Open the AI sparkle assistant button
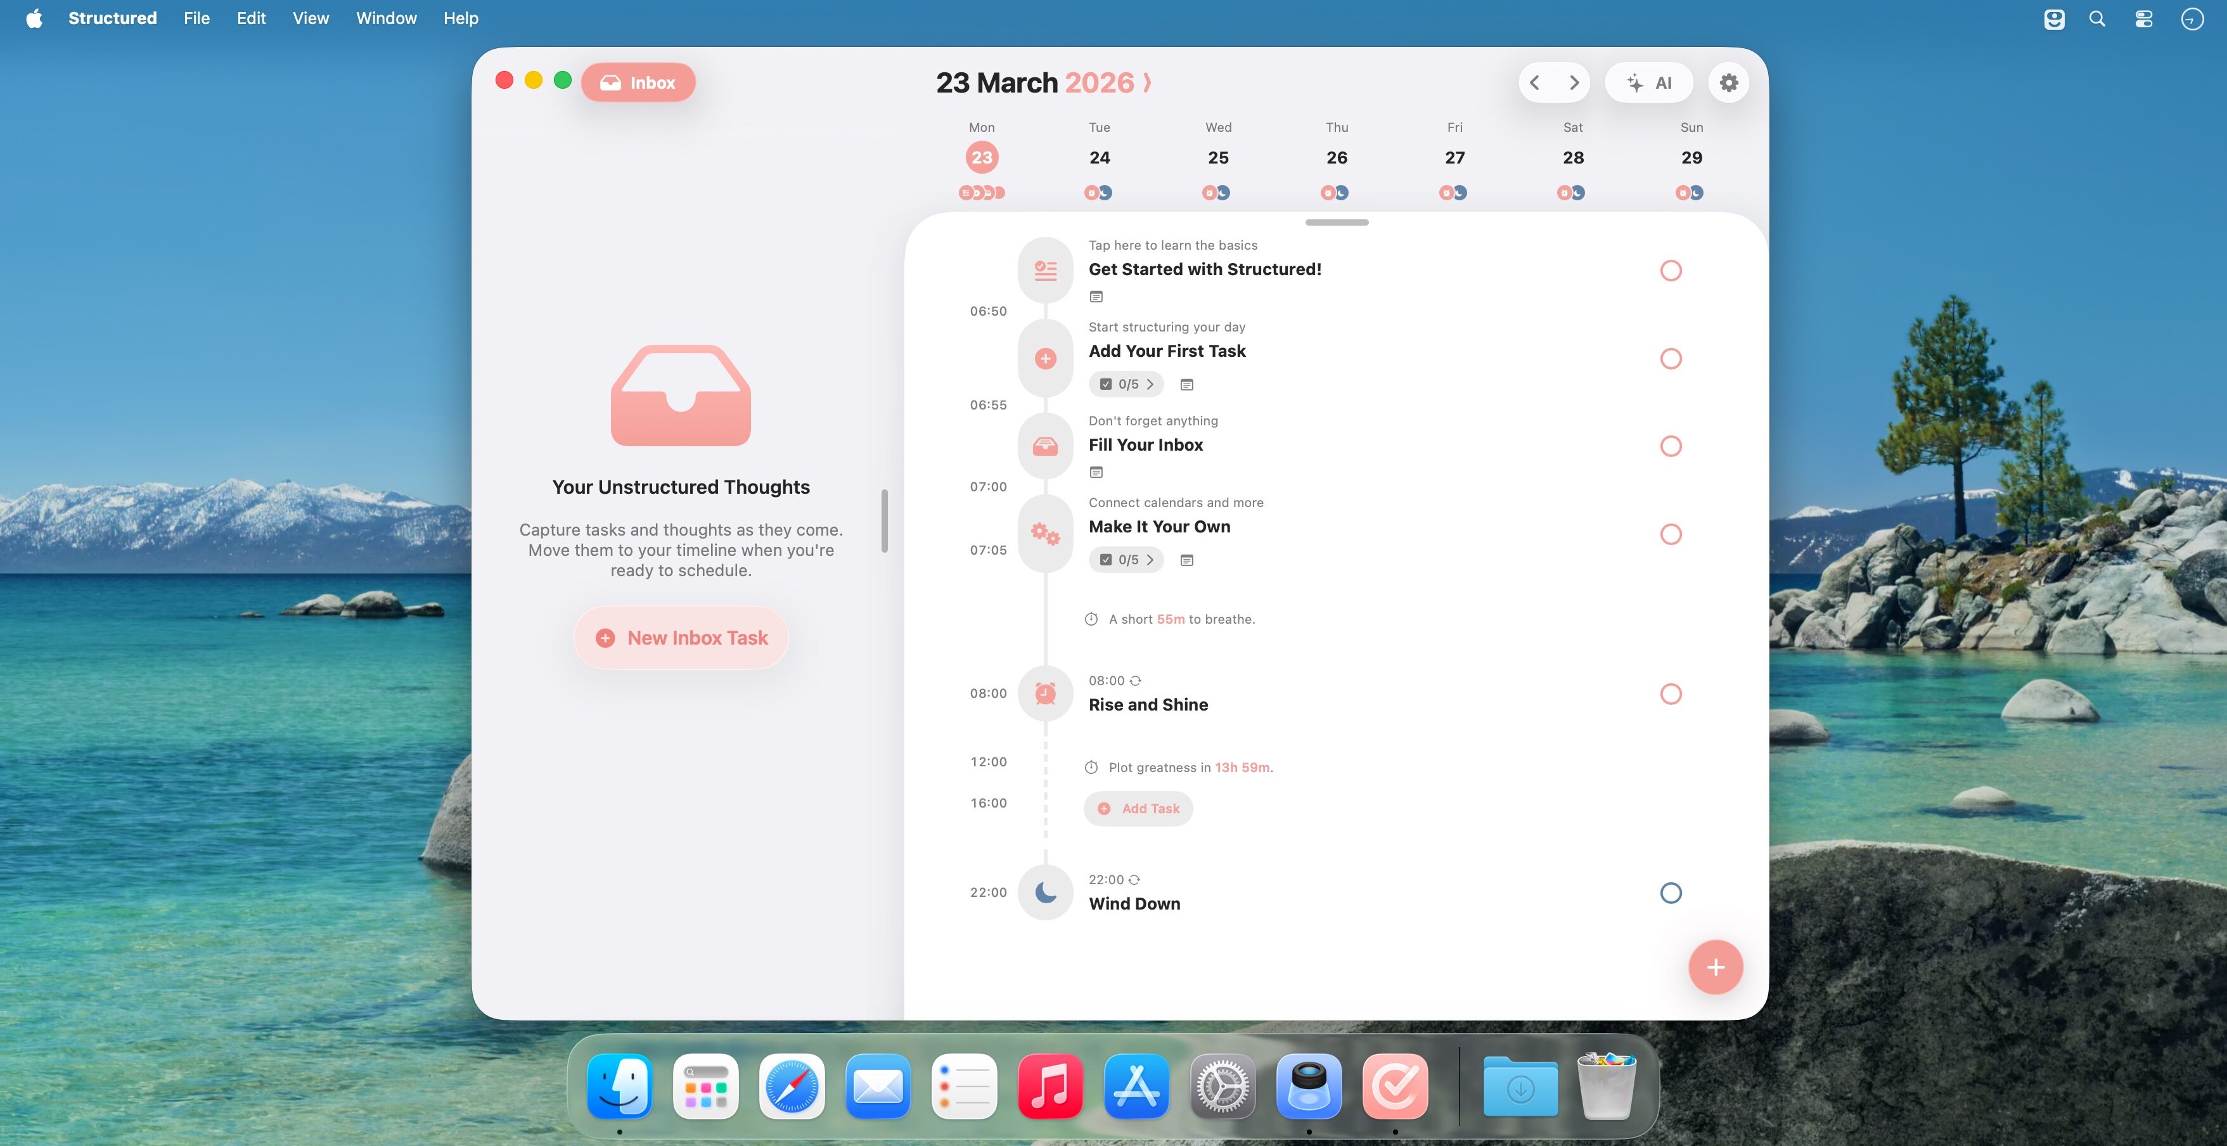Image resolution: width=2227 pixels, height=1146 pixels. pos(1648,83)
